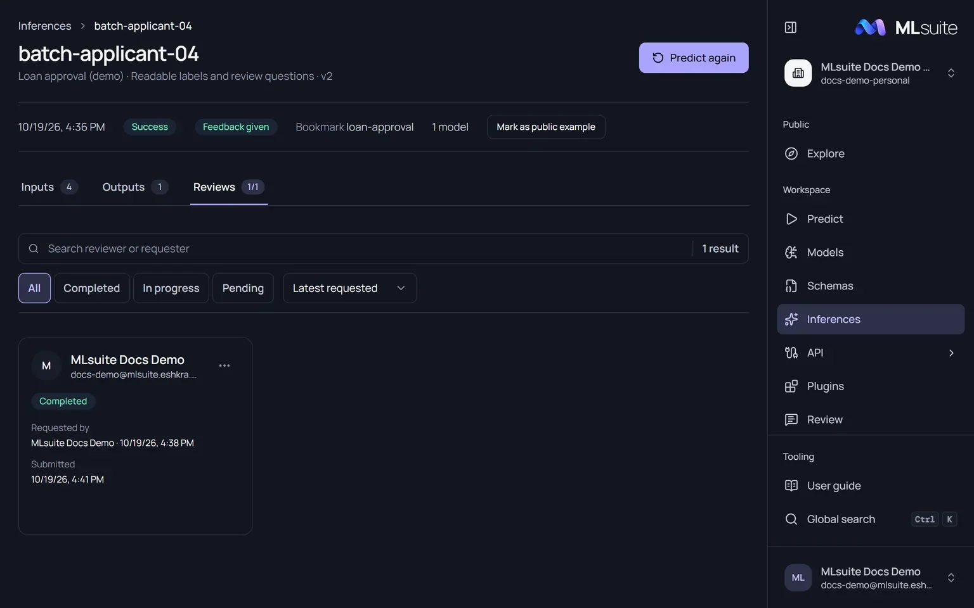
Task: Open the Latest requested sort dropdown
Action: tap(349, 288)
